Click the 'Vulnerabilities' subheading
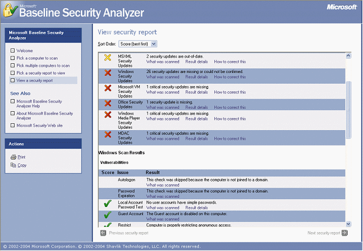The image size is (363, 251). 114,162
